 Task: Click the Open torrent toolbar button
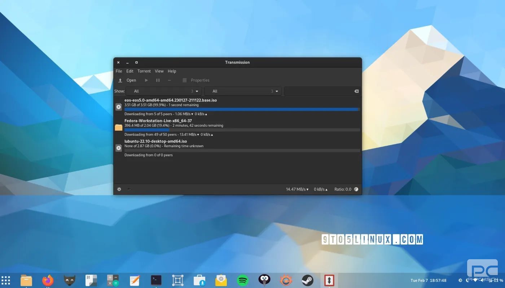127,80
